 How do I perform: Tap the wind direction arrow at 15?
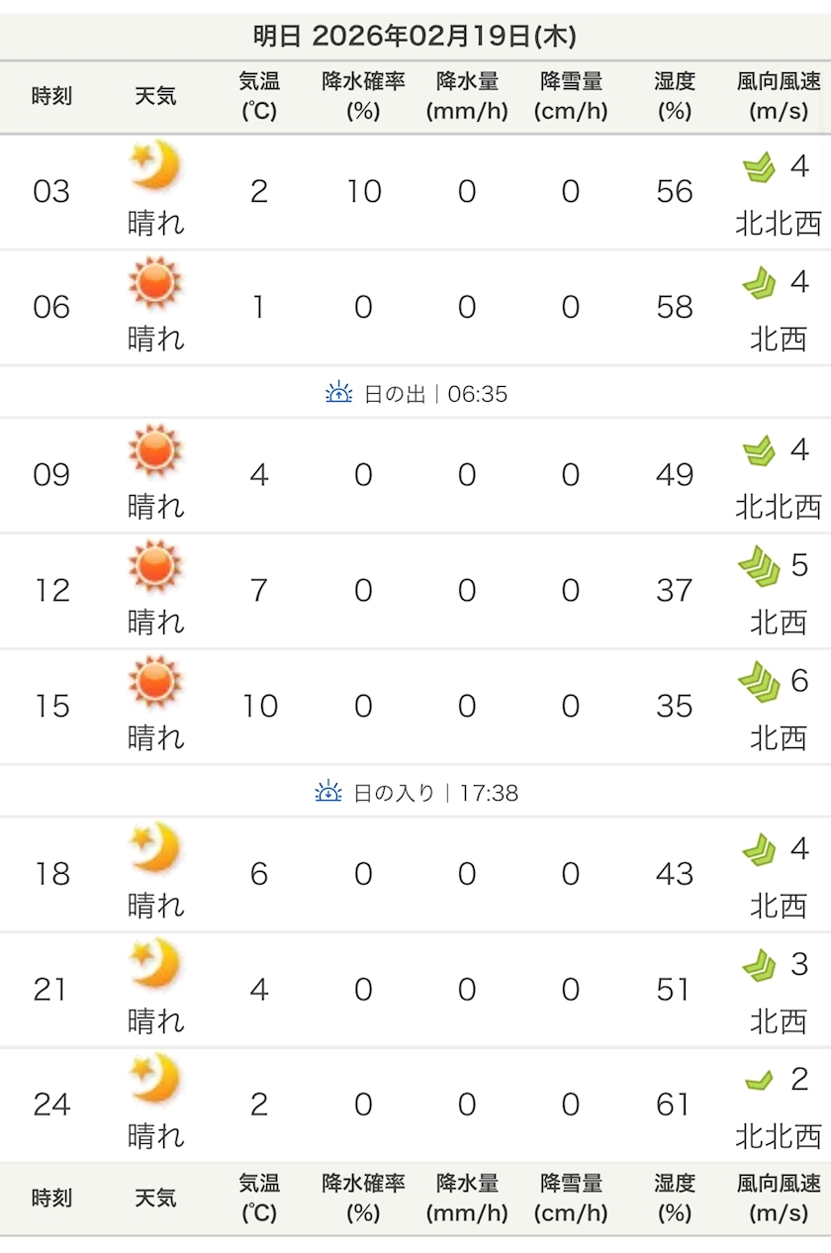[759, 682]
